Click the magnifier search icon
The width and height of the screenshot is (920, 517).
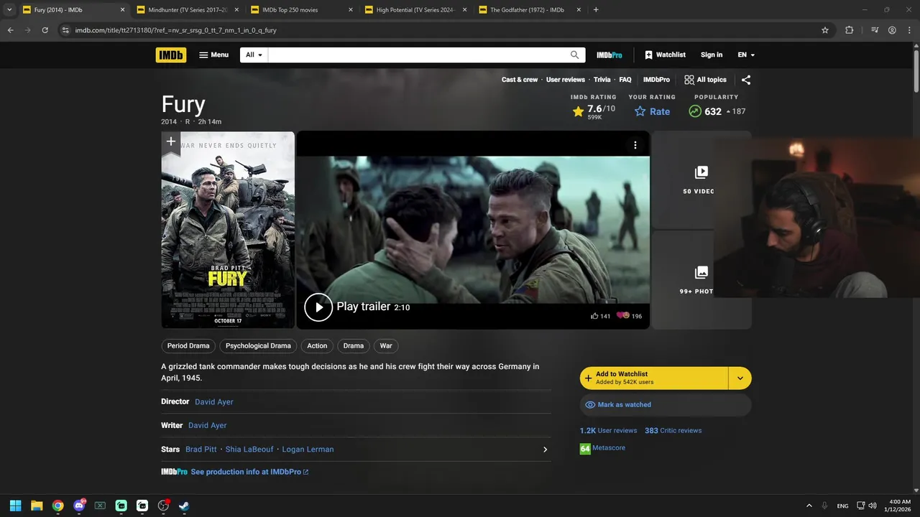click(x=574, y=55)
